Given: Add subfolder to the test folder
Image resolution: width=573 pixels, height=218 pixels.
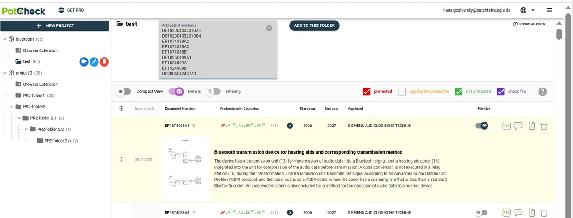Looking at the screenshot, I should (x=84, y=62).
